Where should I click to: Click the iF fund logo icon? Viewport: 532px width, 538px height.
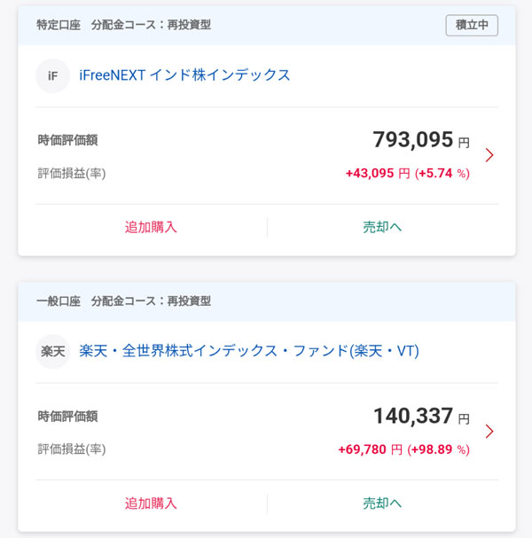tap(53, 75)
